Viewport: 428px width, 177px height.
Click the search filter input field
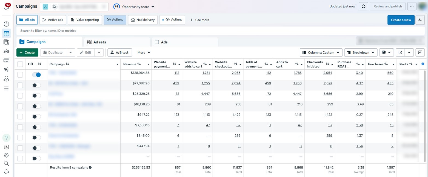pyautogui.click(x=220, y=31)
